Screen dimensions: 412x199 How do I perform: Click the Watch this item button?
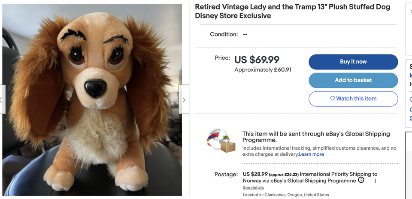(353, 99)
